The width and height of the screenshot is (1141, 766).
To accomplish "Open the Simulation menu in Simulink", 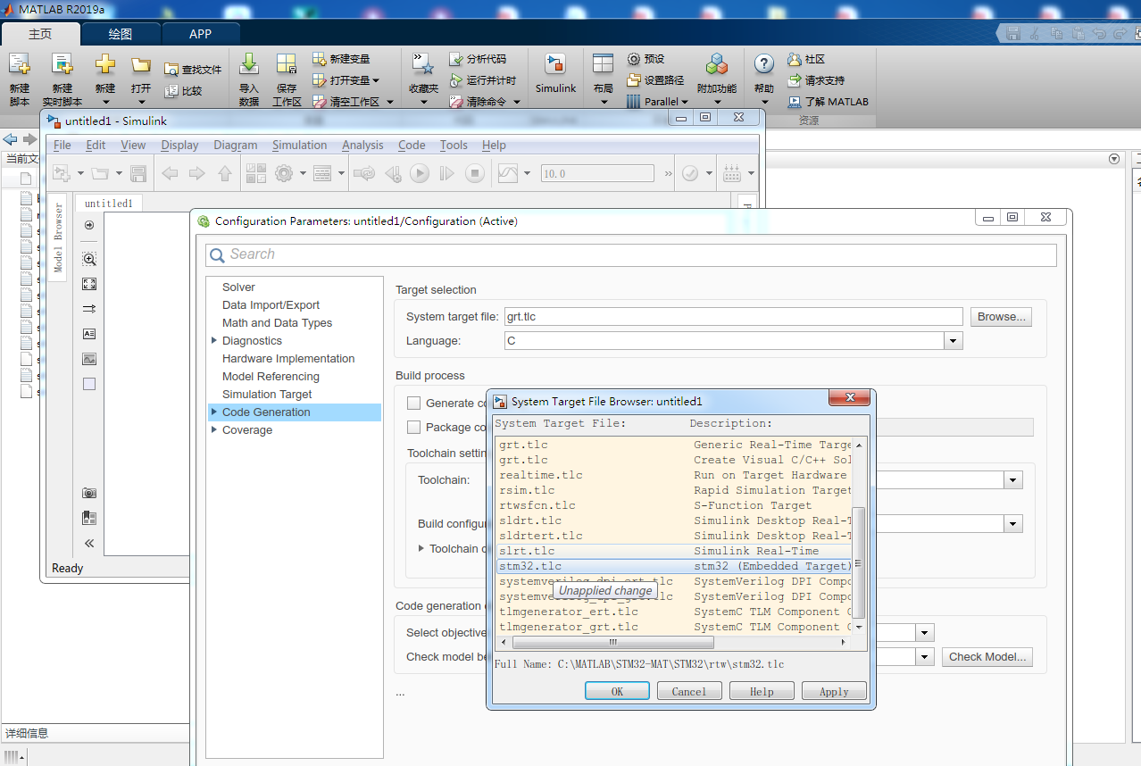I will [299, 145].
